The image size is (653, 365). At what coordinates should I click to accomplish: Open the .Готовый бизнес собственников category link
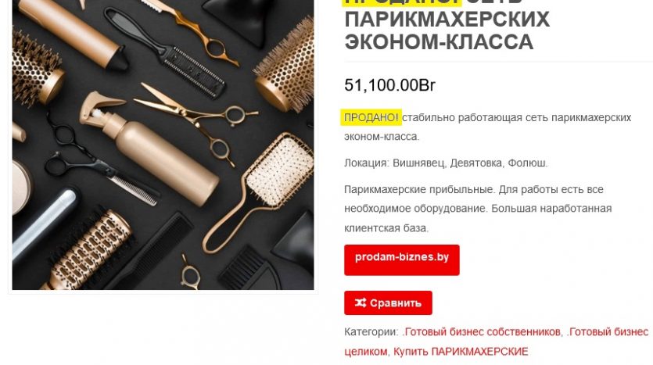coord(481,331)
